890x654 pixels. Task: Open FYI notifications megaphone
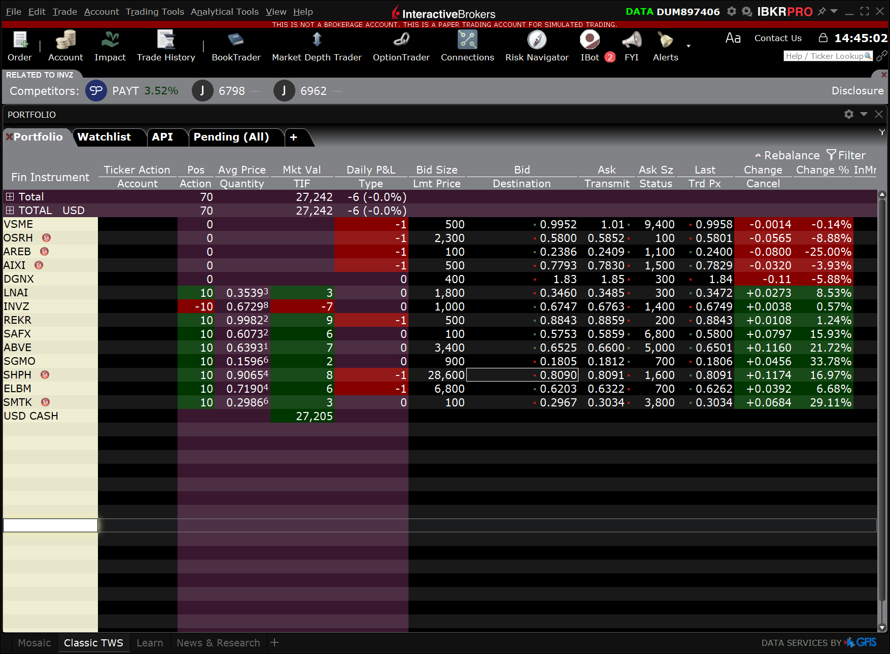(x=632, y=46)
